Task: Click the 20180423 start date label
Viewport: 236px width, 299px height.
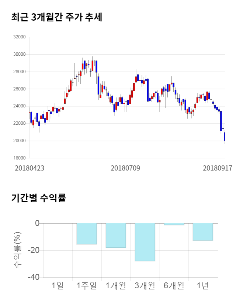Action: click(29, 168)
